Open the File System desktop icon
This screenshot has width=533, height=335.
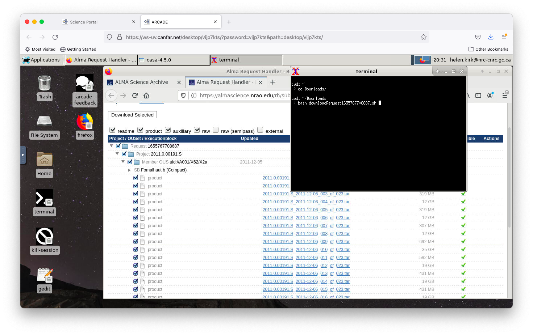pos(44,127)
